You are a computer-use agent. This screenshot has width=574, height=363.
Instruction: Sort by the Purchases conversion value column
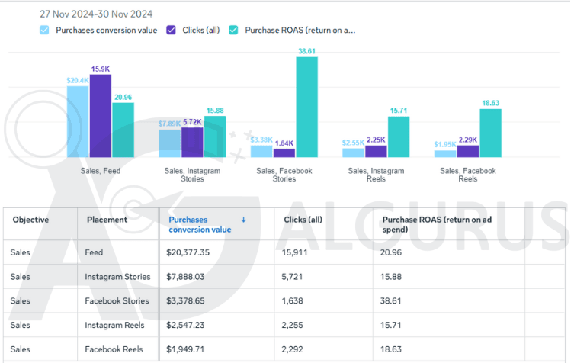coord(200,224)
